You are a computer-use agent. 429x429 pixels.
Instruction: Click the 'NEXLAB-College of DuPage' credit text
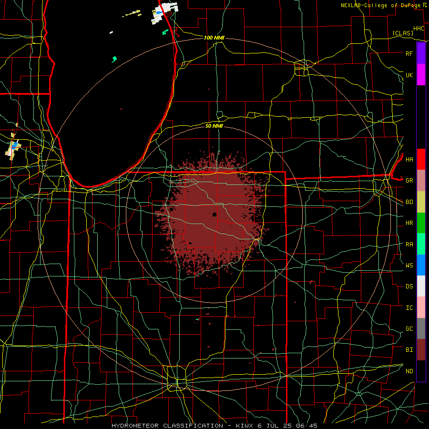380,5
